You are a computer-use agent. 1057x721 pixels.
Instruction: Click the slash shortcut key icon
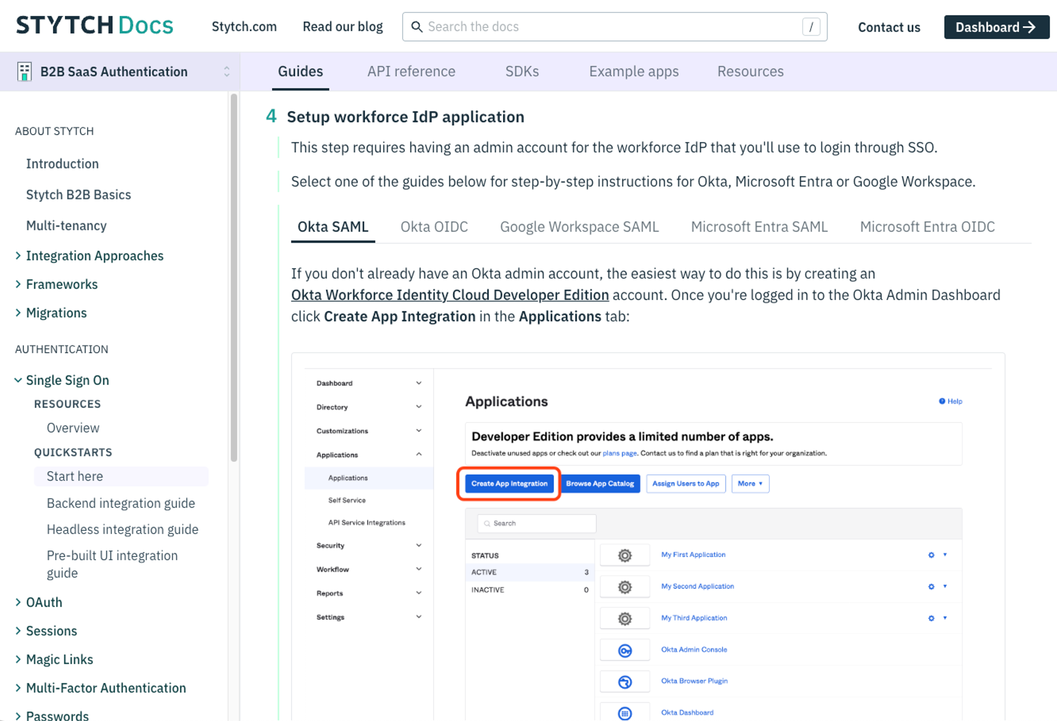(810, 26)
